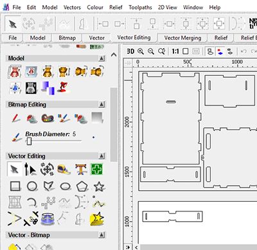Open the Envelope Distortion grid tool

point(15,202)
